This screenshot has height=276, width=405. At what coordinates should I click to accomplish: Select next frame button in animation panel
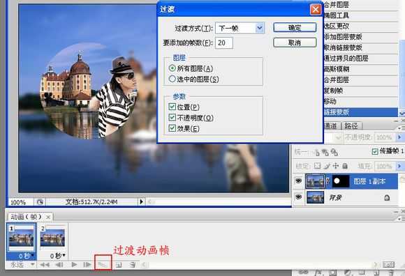(87, 265)
